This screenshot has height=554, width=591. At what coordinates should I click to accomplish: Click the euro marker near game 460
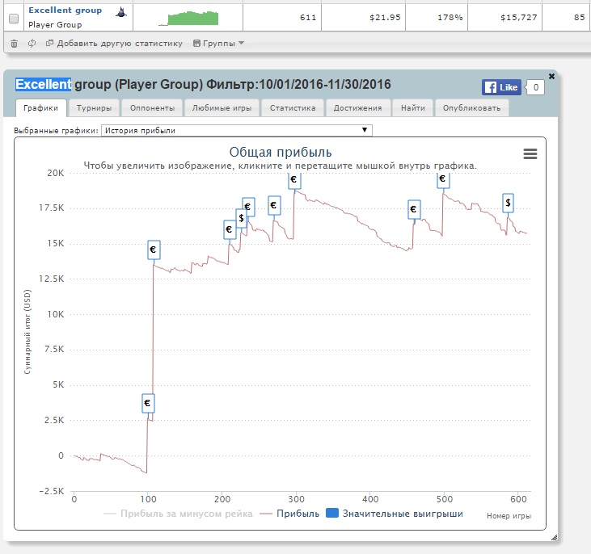[414, 209]
